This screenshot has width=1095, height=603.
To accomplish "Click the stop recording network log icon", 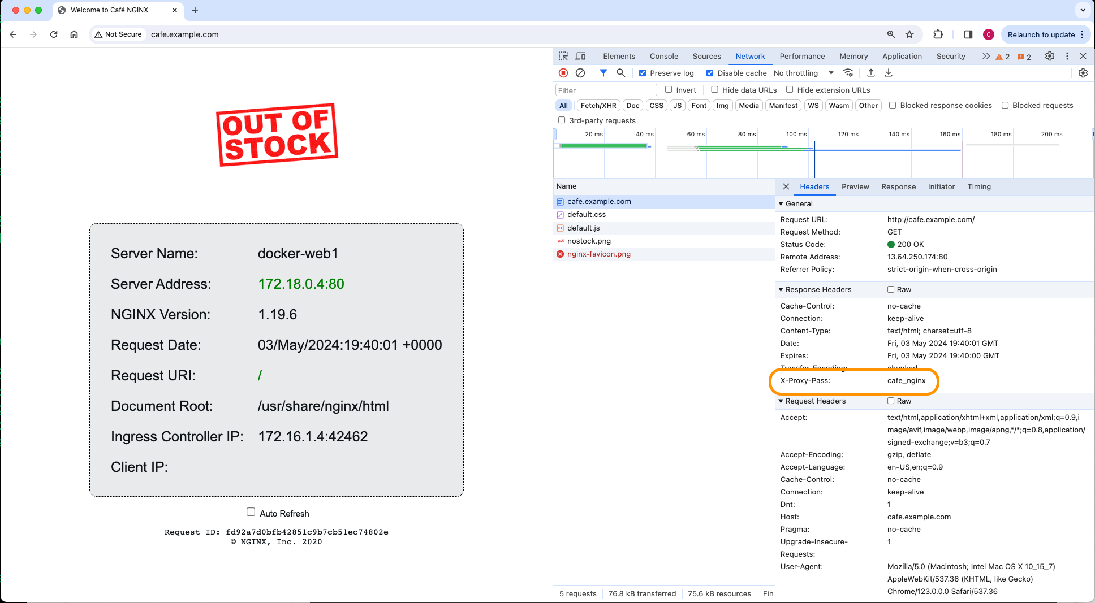I will click(563, 73).
